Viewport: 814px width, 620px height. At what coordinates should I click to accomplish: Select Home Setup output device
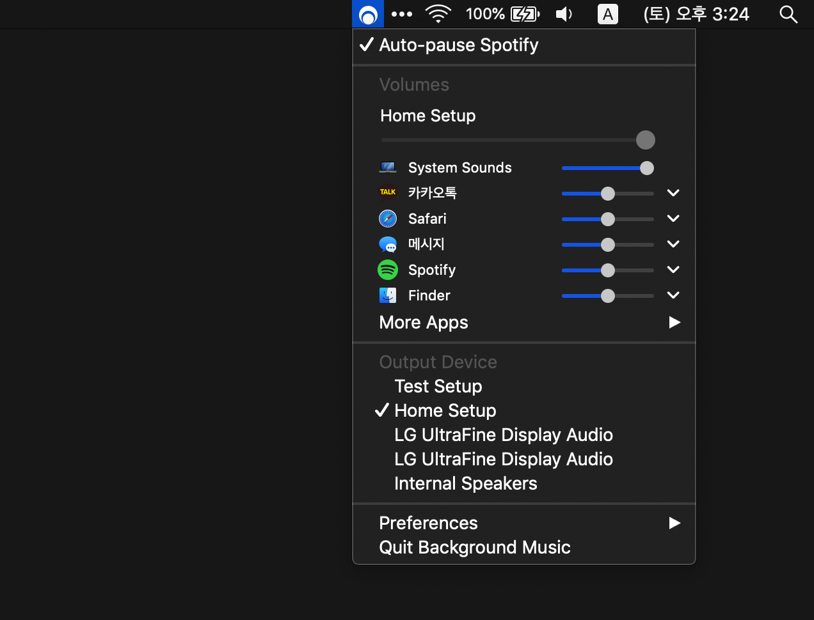524,410
